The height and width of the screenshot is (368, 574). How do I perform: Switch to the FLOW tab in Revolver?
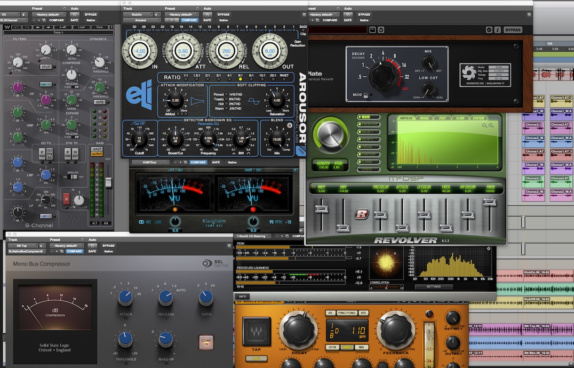460,118
